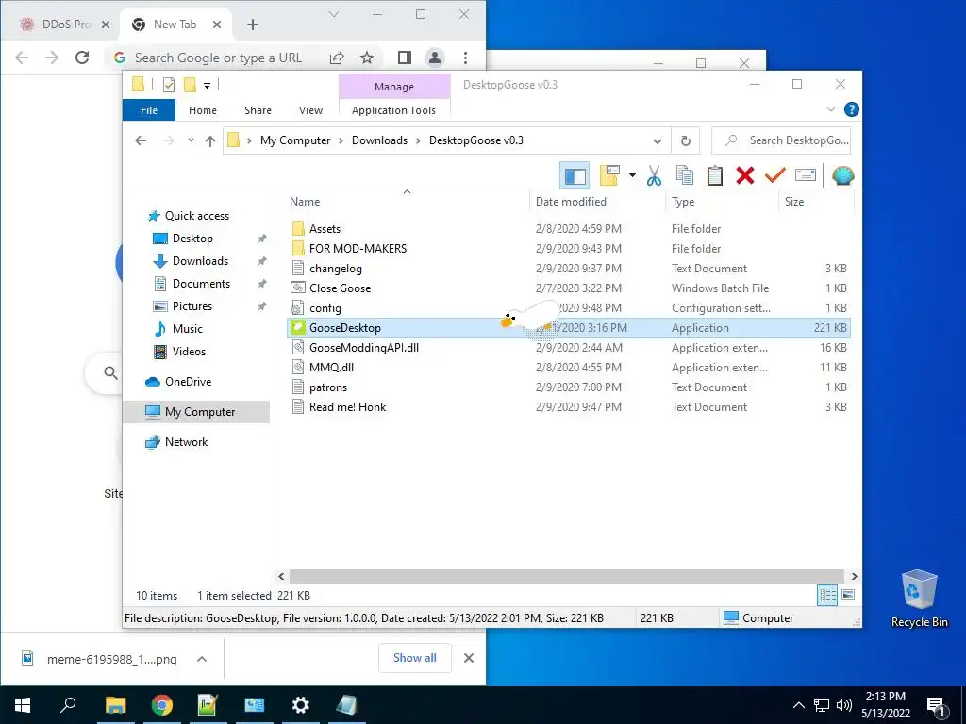
Task: Switch to Details view icon in status bar
Action: [827, 595]
